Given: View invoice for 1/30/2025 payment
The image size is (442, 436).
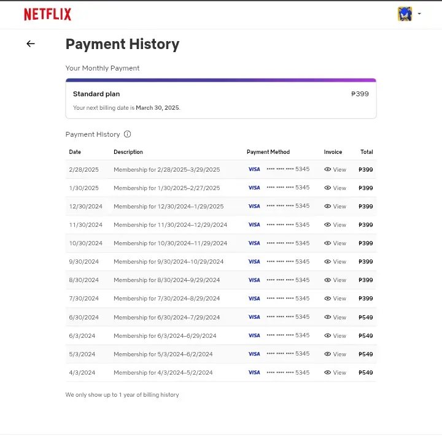Looking at the screenshot, I should [x=335, y=188].
